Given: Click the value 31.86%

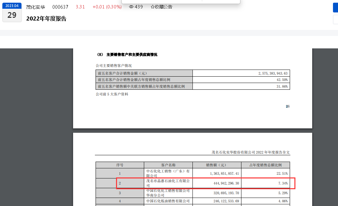Looking at the screenshot, I should (282, 87).
